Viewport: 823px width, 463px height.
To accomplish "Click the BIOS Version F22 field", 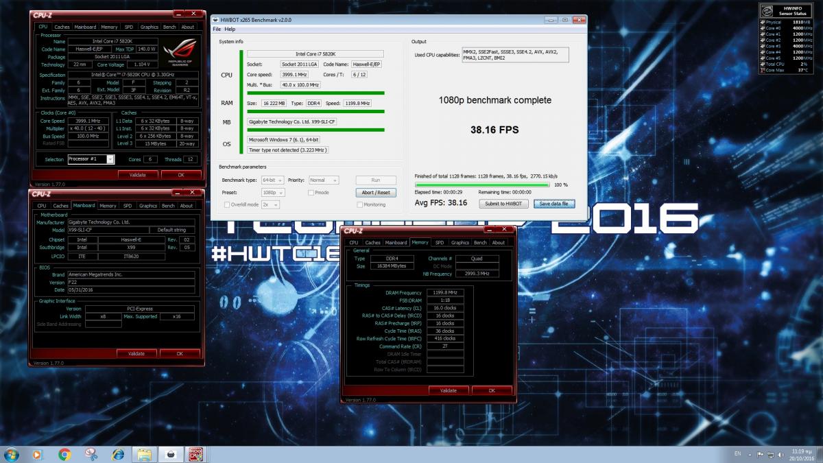I will coord(130,282).
